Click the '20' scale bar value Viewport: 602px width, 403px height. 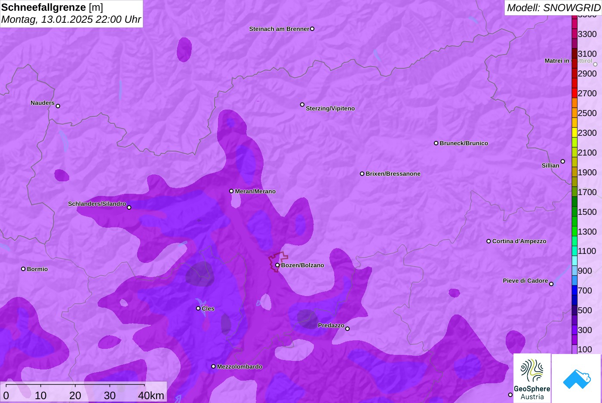pyautogui.click(x=75, y=395)
